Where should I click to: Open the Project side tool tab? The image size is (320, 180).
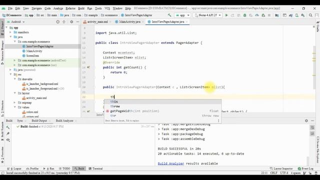(x=2, y=28)
